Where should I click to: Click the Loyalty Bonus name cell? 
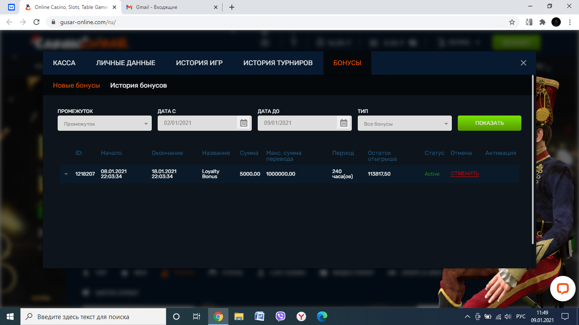point(211,174)
